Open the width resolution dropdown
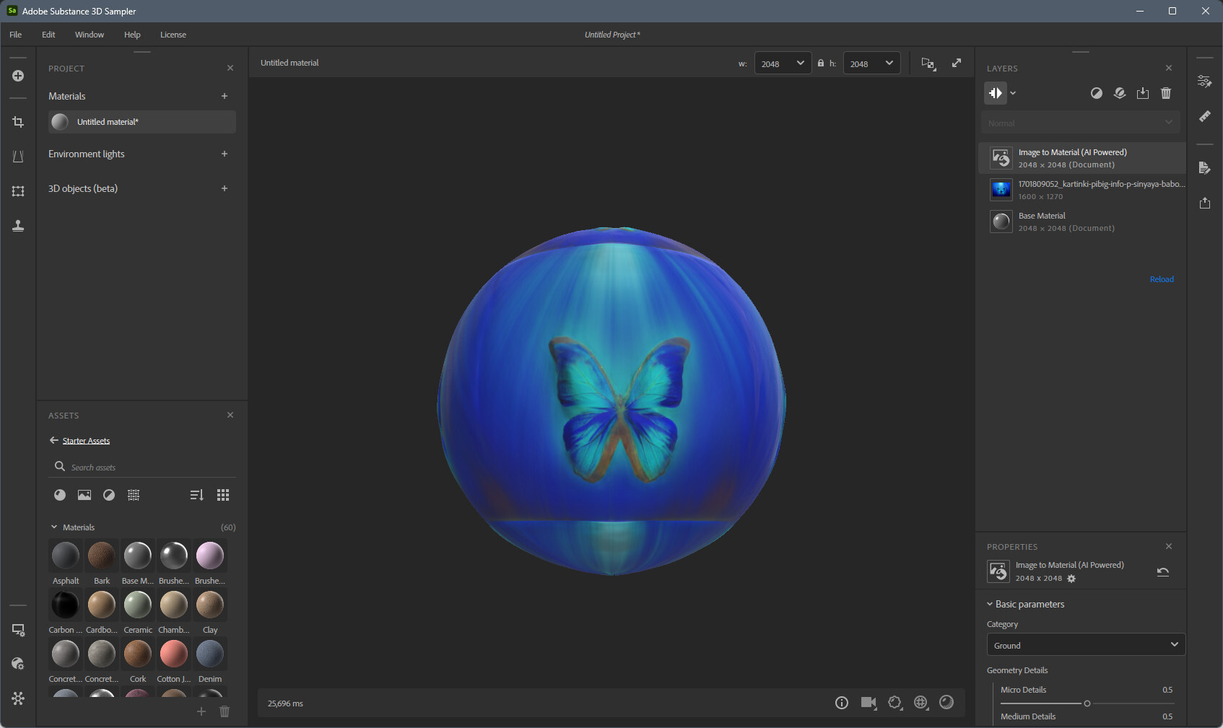The image size is (1223, 728). [783, 63]
